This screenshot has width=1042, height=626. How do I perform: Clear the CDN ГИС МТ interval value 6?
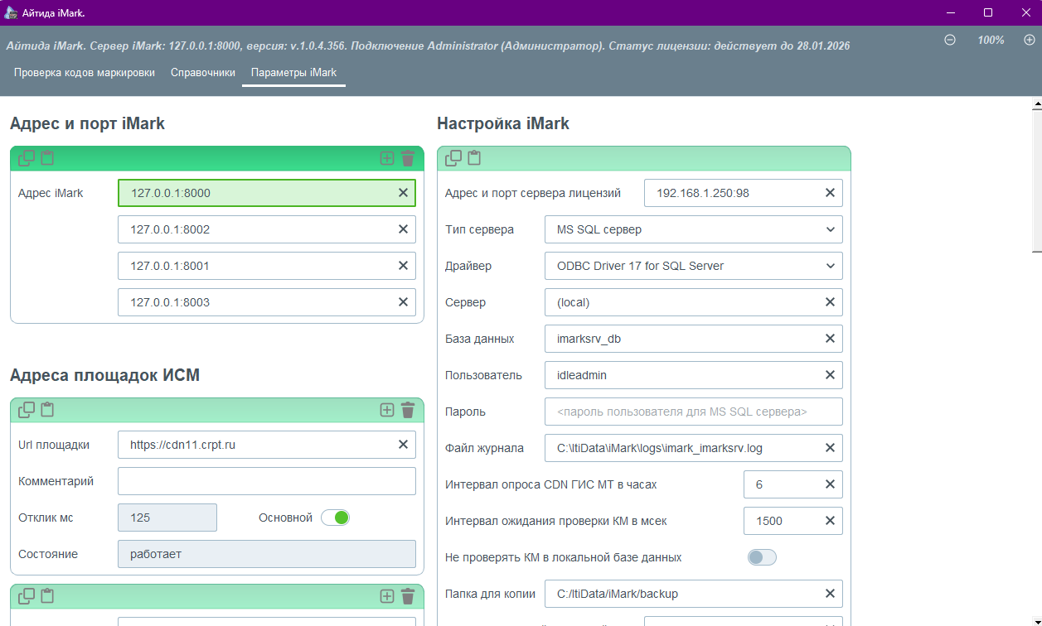click(830, 484)
